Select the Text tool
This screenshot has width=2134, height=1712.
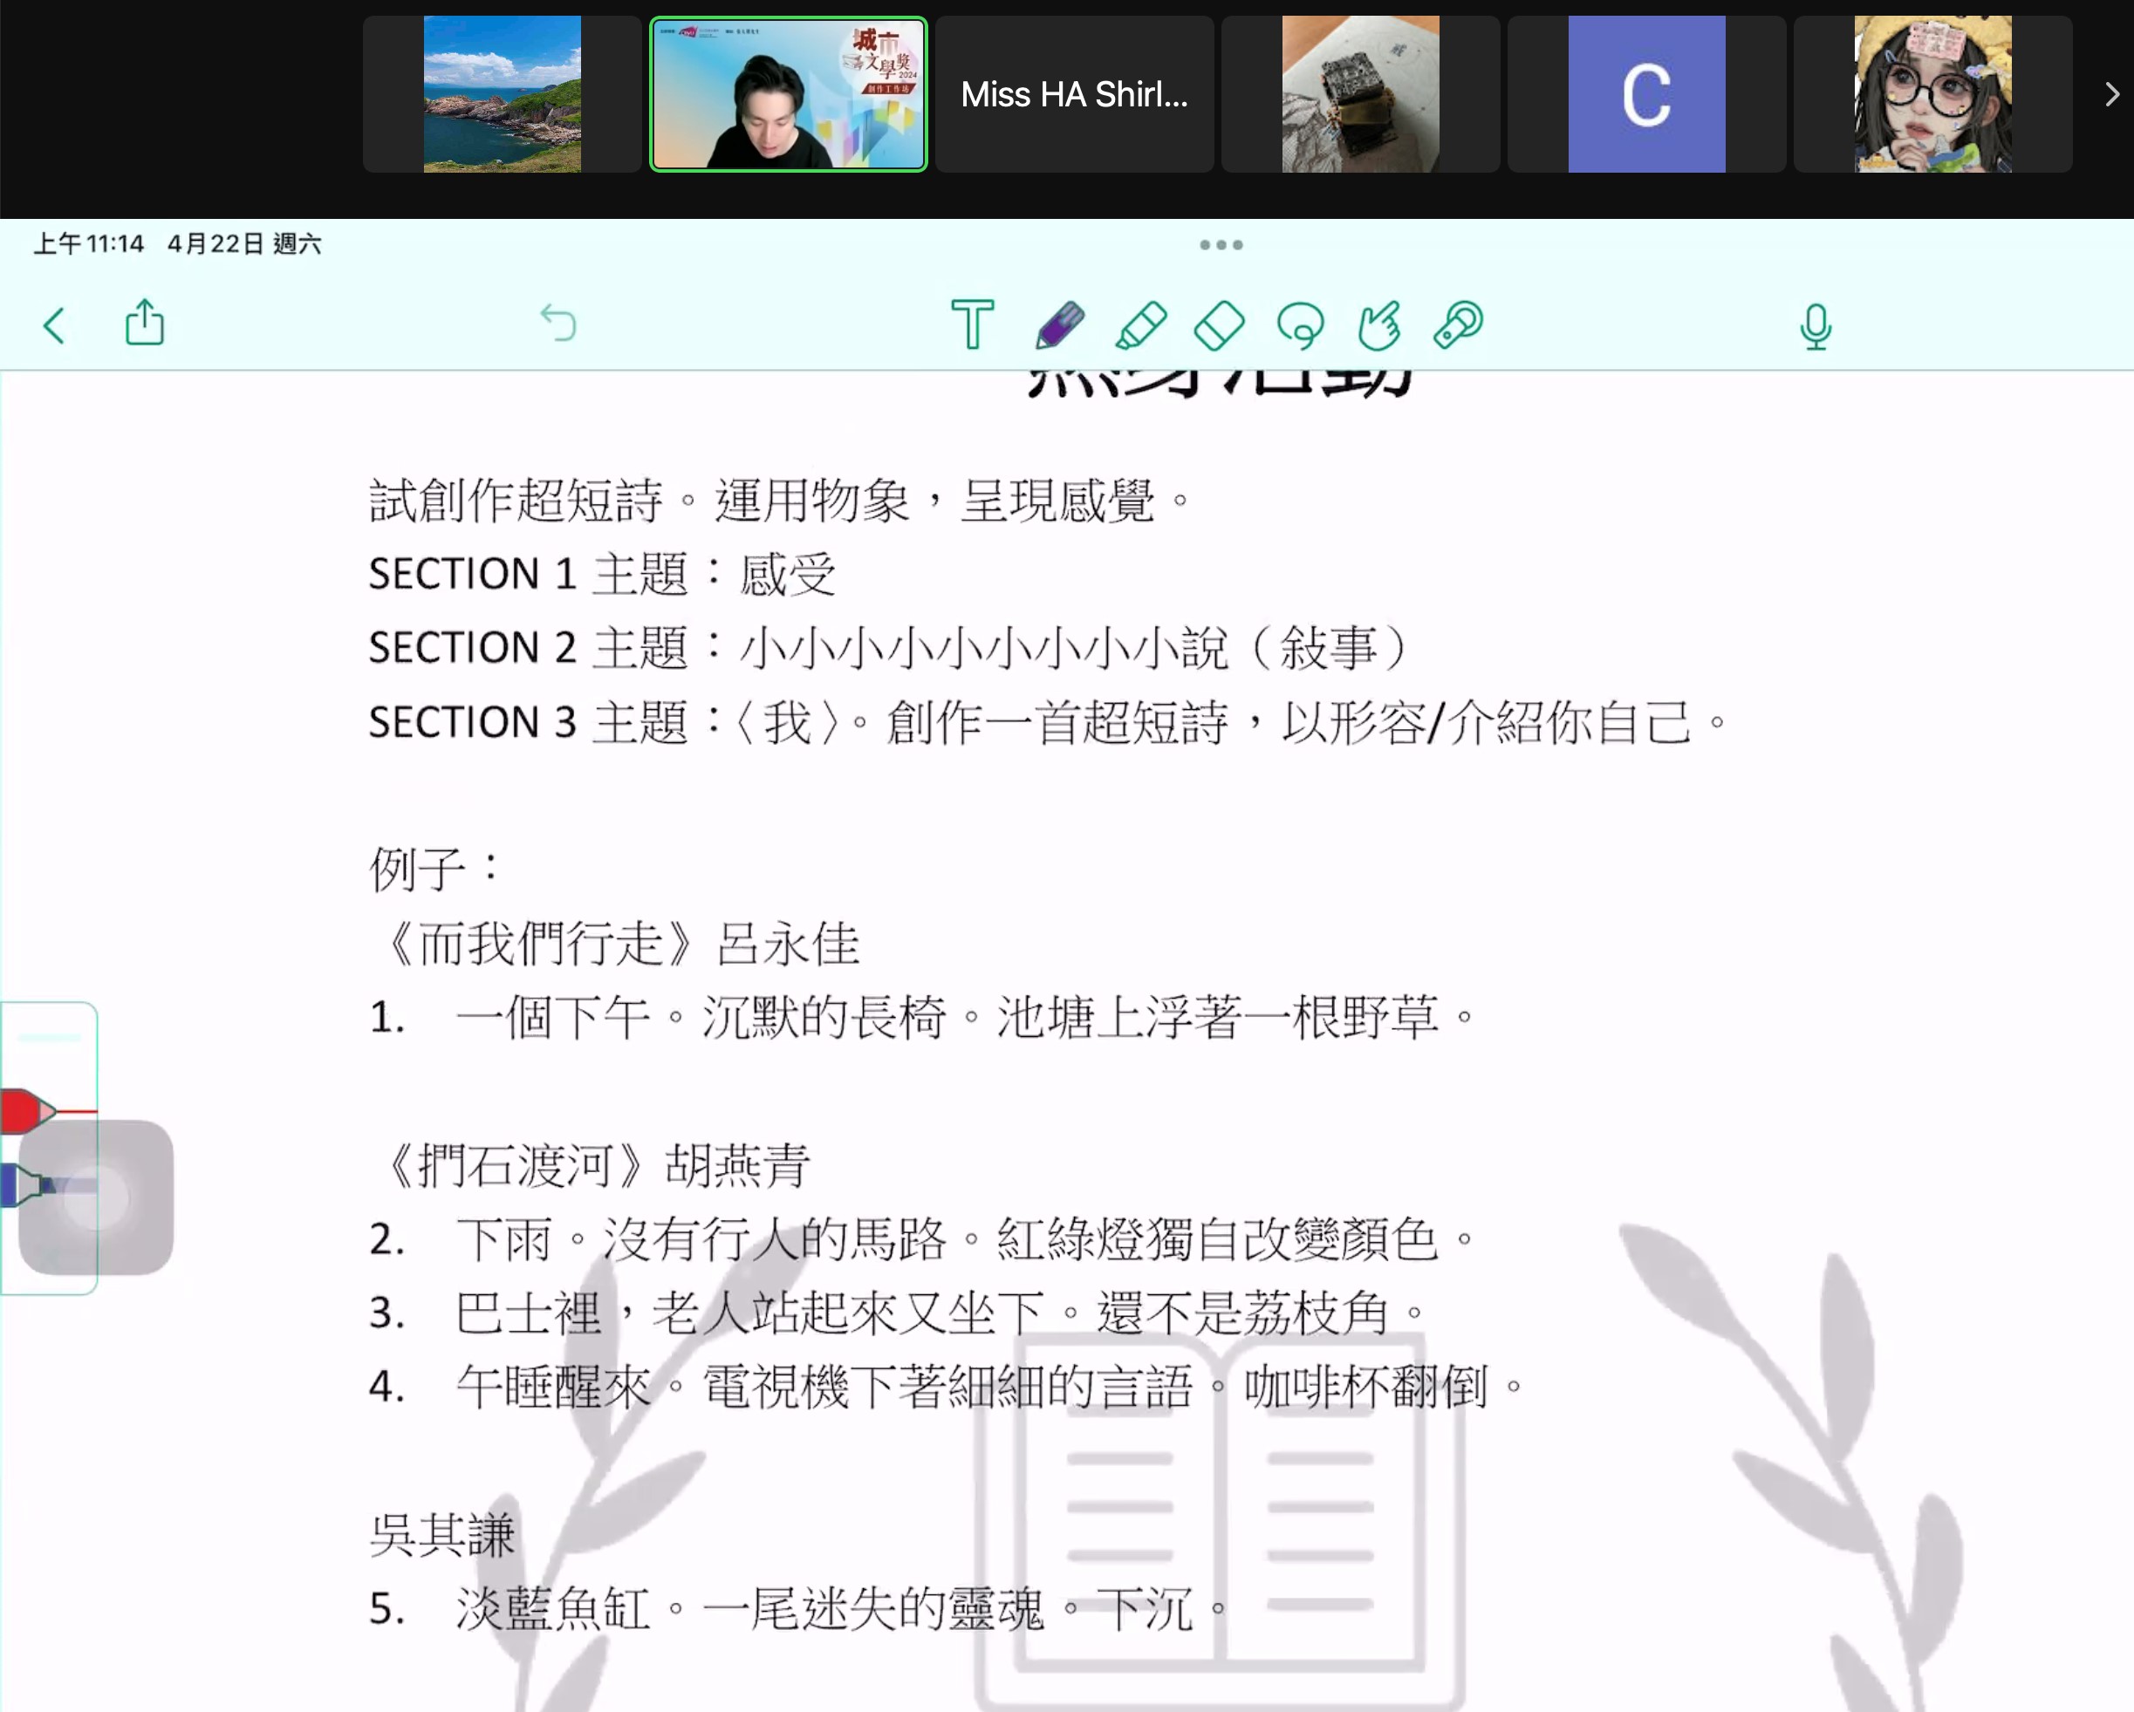[972, 324]
